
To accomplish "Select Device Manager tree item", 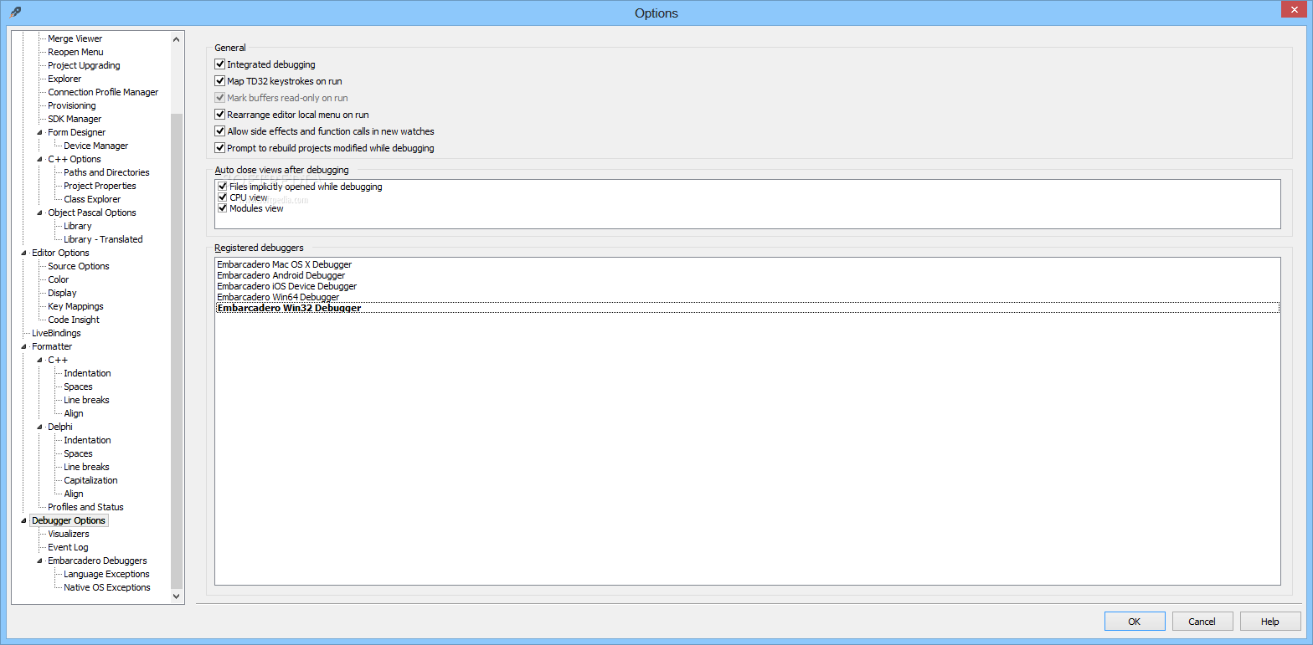I will point(96,146).
